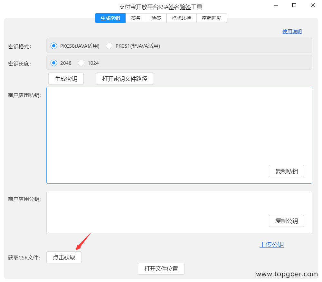Click the 生成密钥 tab at top
Screen dimensions: 322x282
point(110,18)
